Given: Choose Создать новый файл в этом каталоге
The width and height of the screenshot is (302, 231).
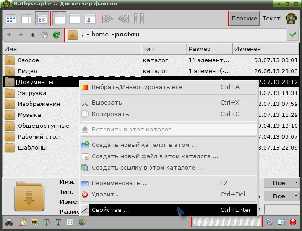Looking at the screenshot, I should click(x=169, y=156).
